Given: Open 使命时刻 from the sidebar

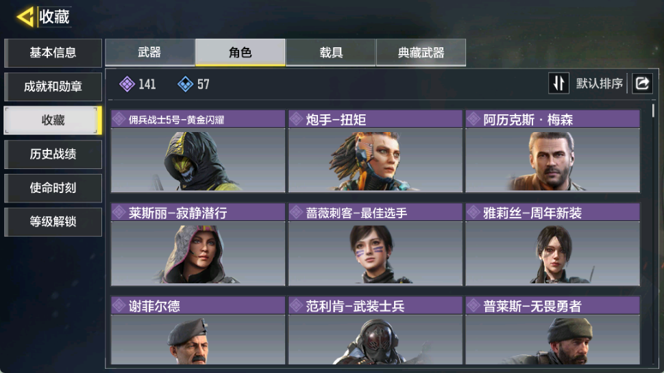Looking at the screenshot, I should point(53,188).
